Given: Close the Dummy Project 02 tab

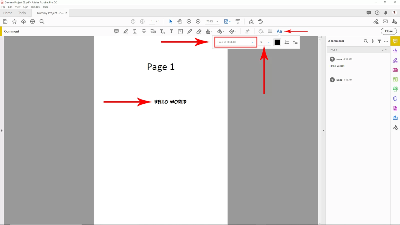Looking at the screenshot, I should pyautogui.click(x=66, y=13).
